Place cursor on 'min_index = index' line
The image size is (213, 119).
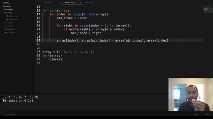tap(72, 18)
